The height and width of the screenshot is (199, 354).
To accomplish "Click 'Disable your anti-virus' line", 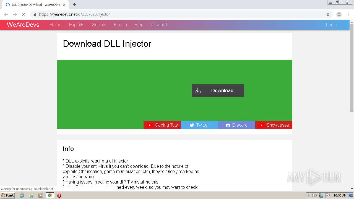I will pos(131,171).
